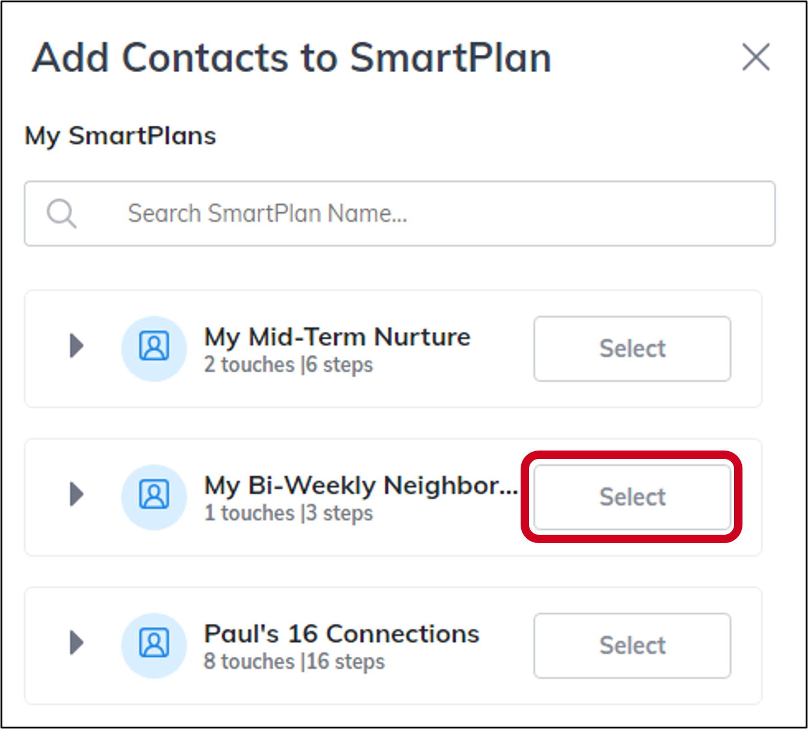Click the Paul's 16 Connections plan title

341,633
